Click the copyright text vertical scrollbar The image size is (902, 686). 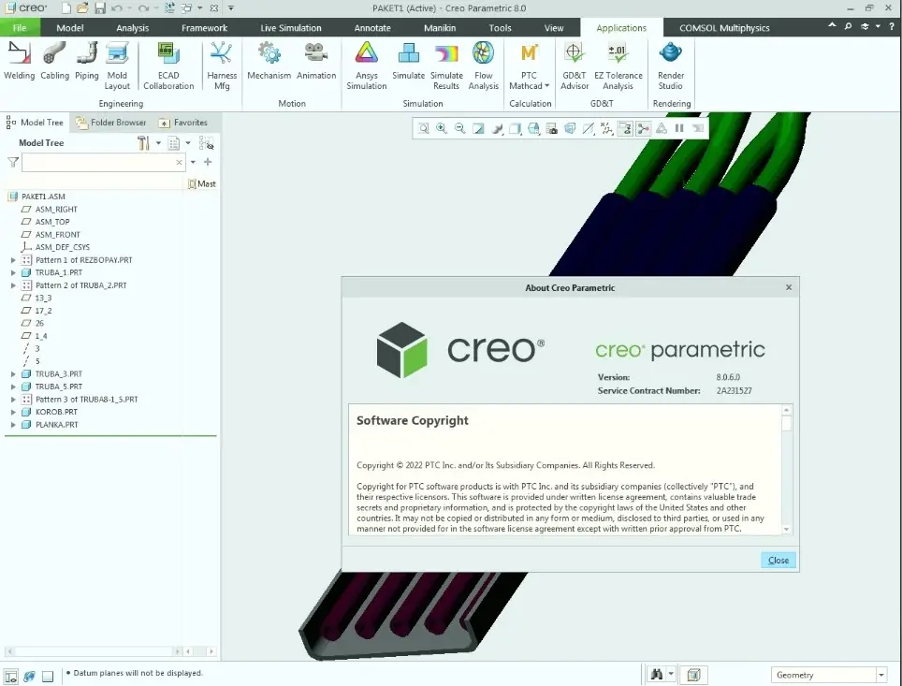pyautogui.click(x=786, y=470)
